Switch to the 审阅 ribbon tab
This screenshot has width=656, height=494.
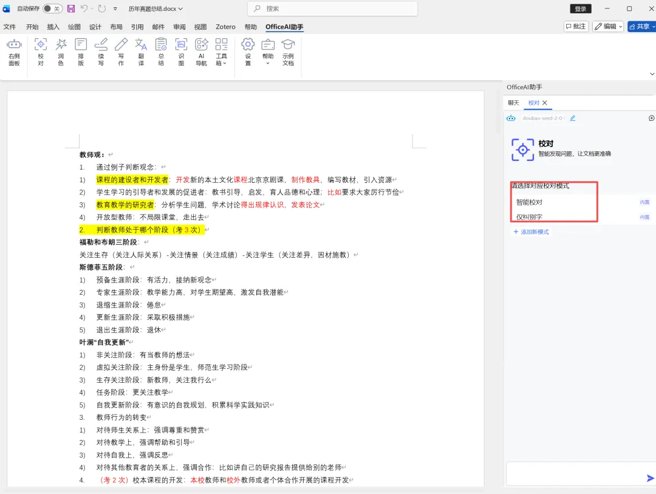tap(179, 27)
